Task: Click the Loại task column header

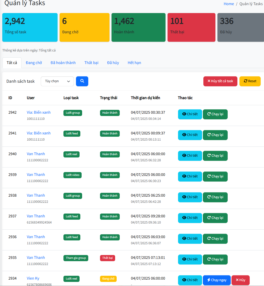Action: pyautogui.click(x=71, y=98)
